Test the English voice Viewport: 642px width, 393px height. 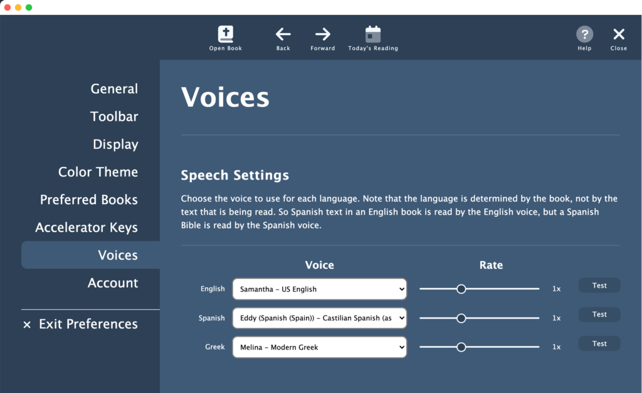[599, 285]
